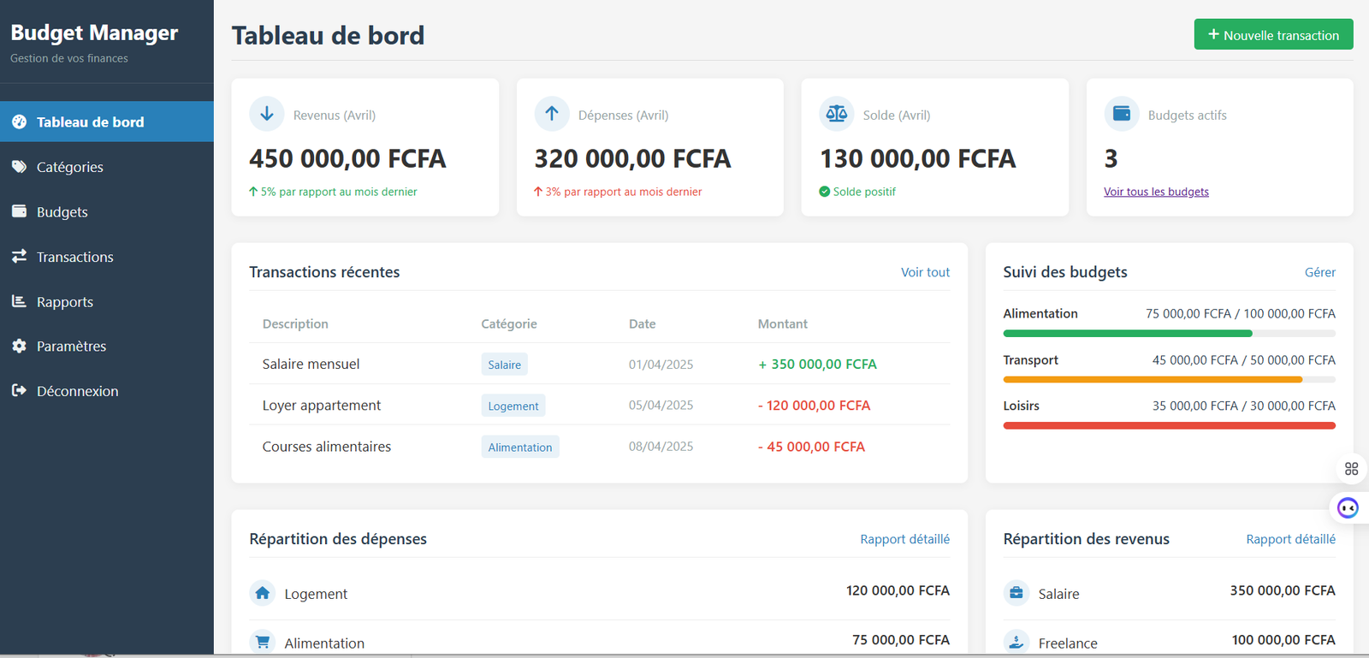Click the Montant column header
1369x658 pixels.
[782, 323]
